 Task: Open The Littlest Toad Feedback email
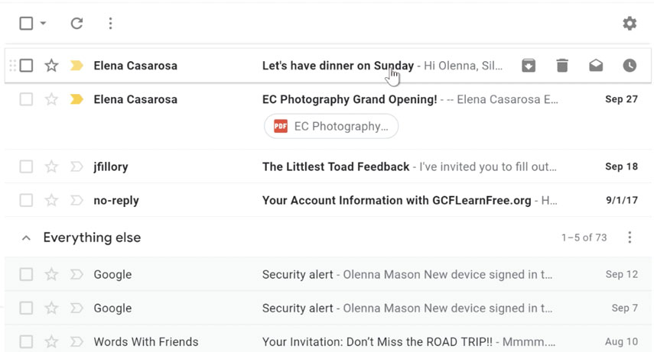pos(336,166)
